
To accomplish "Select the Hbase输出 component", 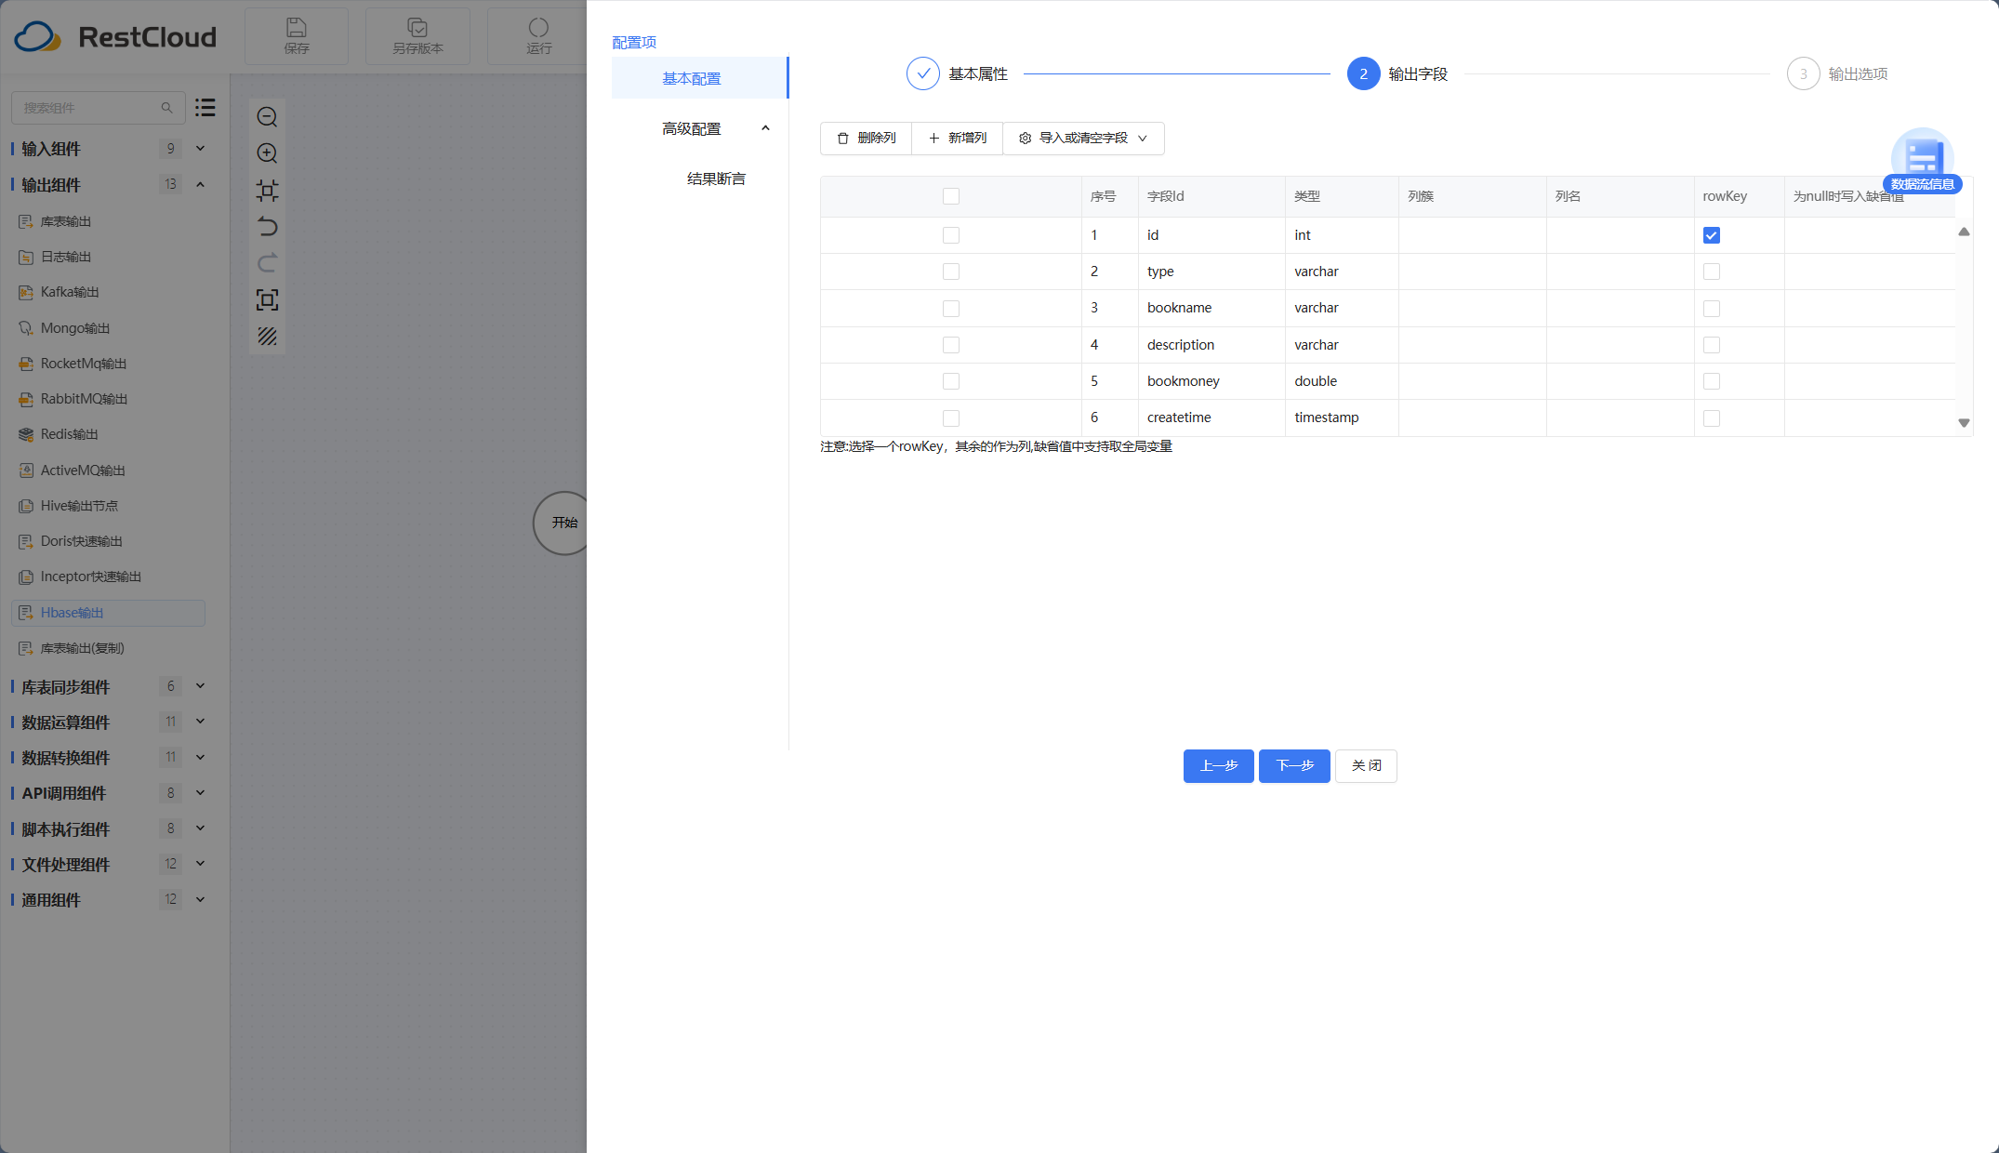I will (108, 613).
